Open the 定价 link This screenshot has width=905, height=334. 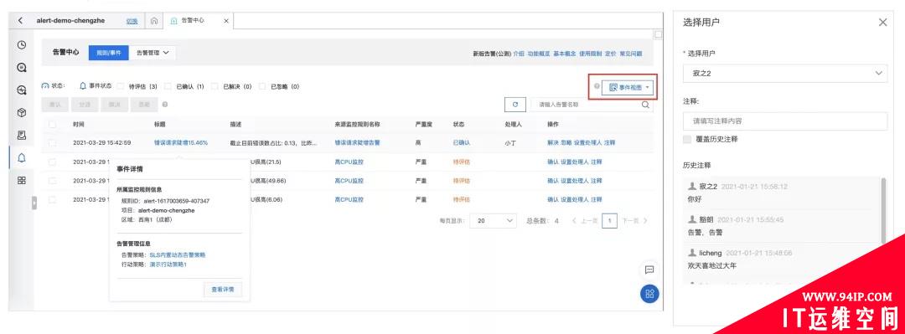coord(610,54)
